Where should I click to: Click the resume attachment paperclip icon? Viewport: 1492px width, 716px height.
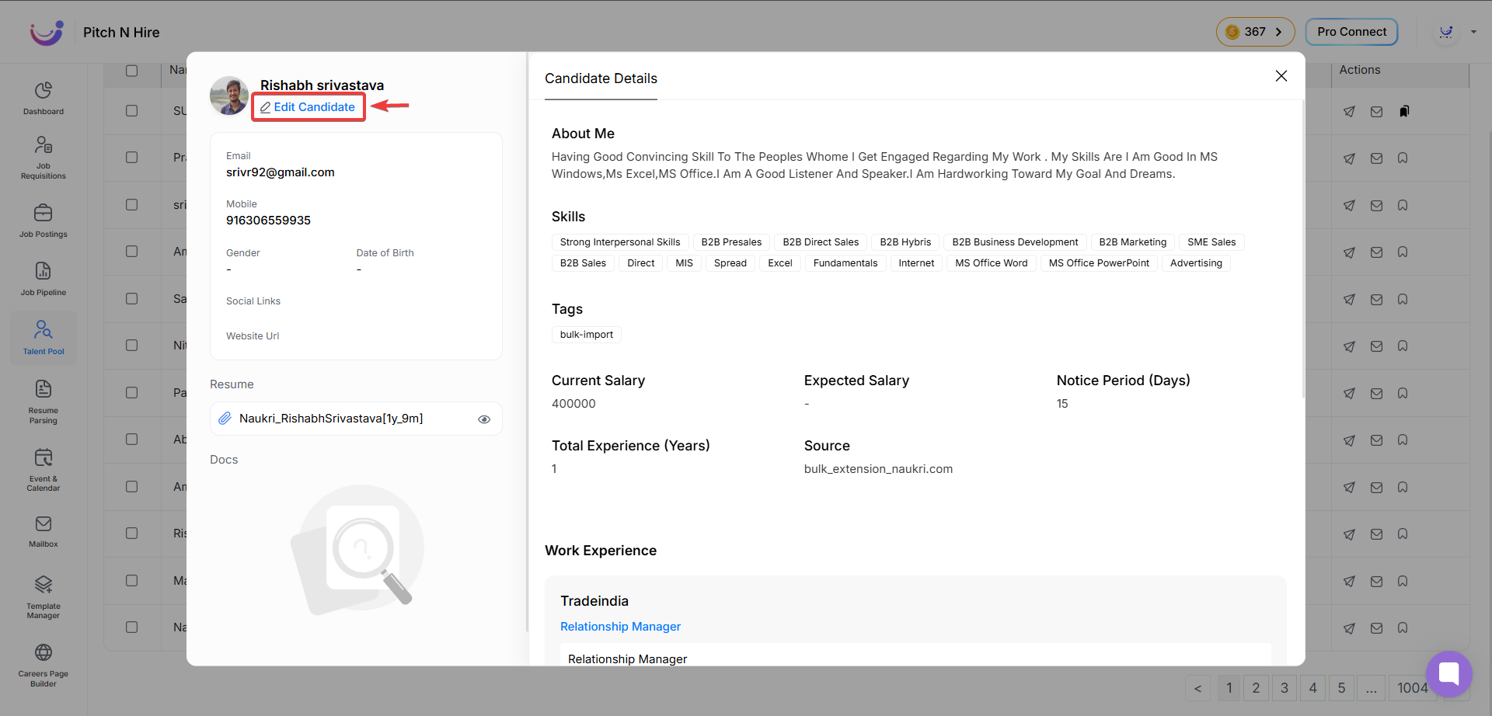coord(225,419)
